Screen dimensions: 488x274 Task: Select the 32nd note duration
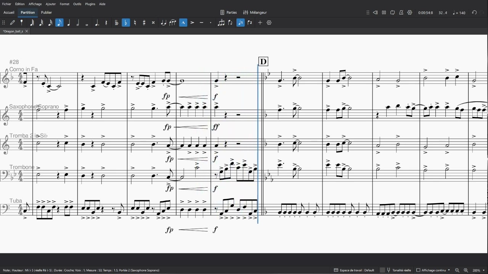41,23
